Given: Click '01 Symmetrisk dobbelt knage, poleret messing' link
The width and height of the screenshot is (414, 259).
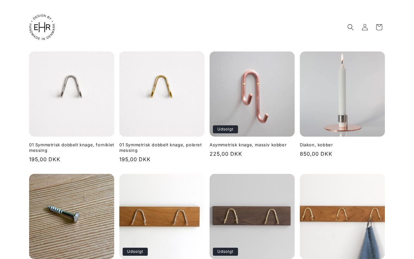Looking at the screenshot, I should (x=160, y=148).
